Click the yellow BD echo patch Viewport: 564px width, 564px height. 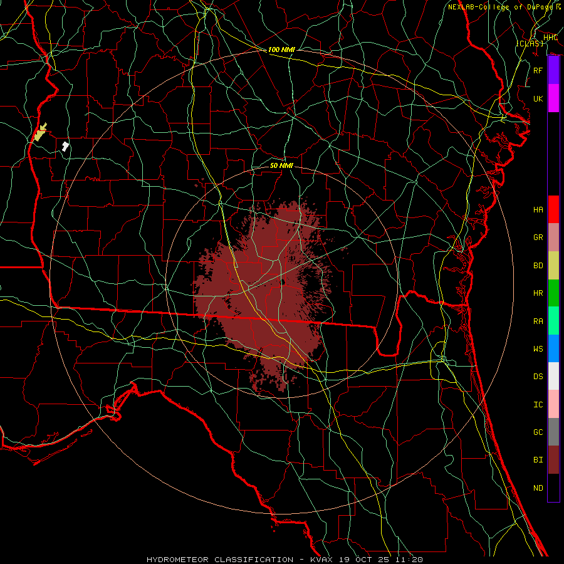tap(40, 133)
